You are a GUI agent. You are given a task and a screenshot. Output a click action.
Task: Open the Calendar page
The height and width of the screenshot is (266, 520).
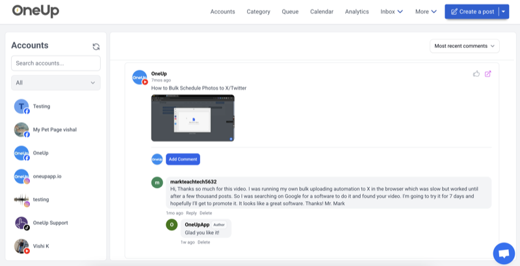[x=322, y=12]
